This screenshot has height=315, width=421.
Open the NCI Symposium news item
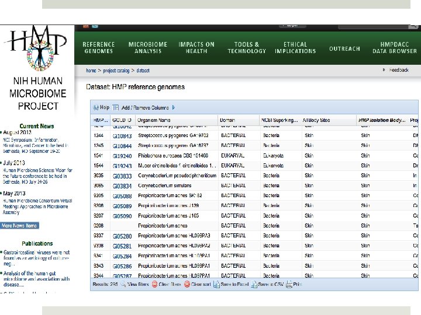[x=36, y=145]
